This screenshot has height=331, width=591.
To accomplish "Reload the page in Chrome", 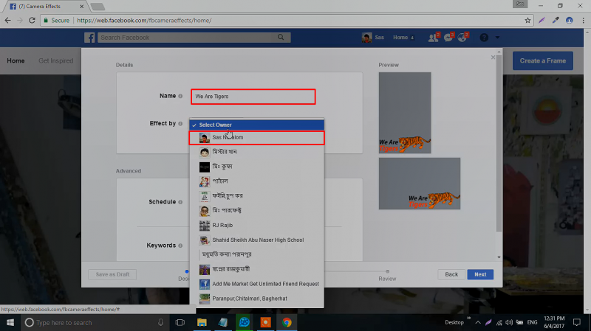I will point(32,21).
